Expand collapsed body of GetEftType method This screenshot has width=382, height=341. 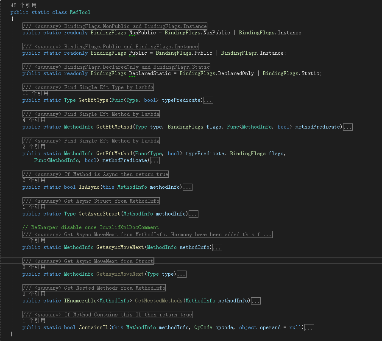point(208,101)
